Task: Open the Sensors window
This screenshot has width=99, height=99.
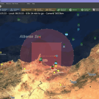Action: (74, 10)
